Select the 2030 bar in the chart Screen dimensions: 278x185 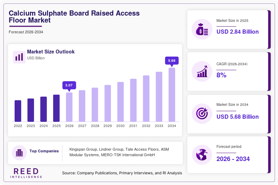[121, 102]
